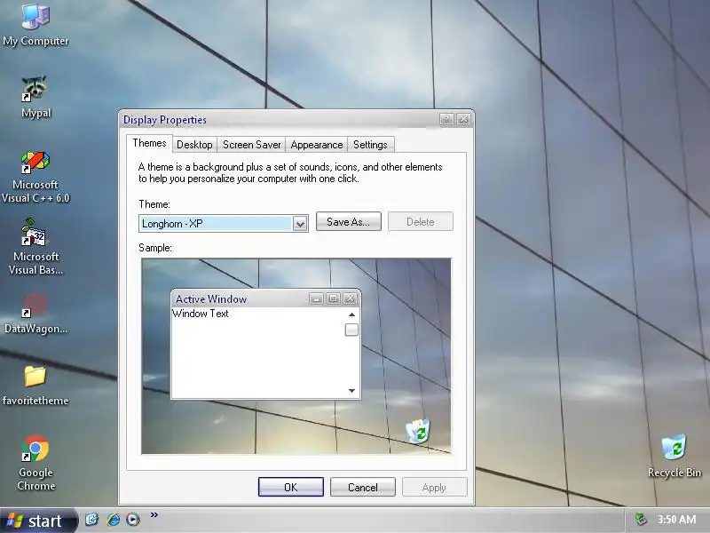Click the 3:50 AM taskbar clock
The image size is (710, 533).
(x=676, y=520)
